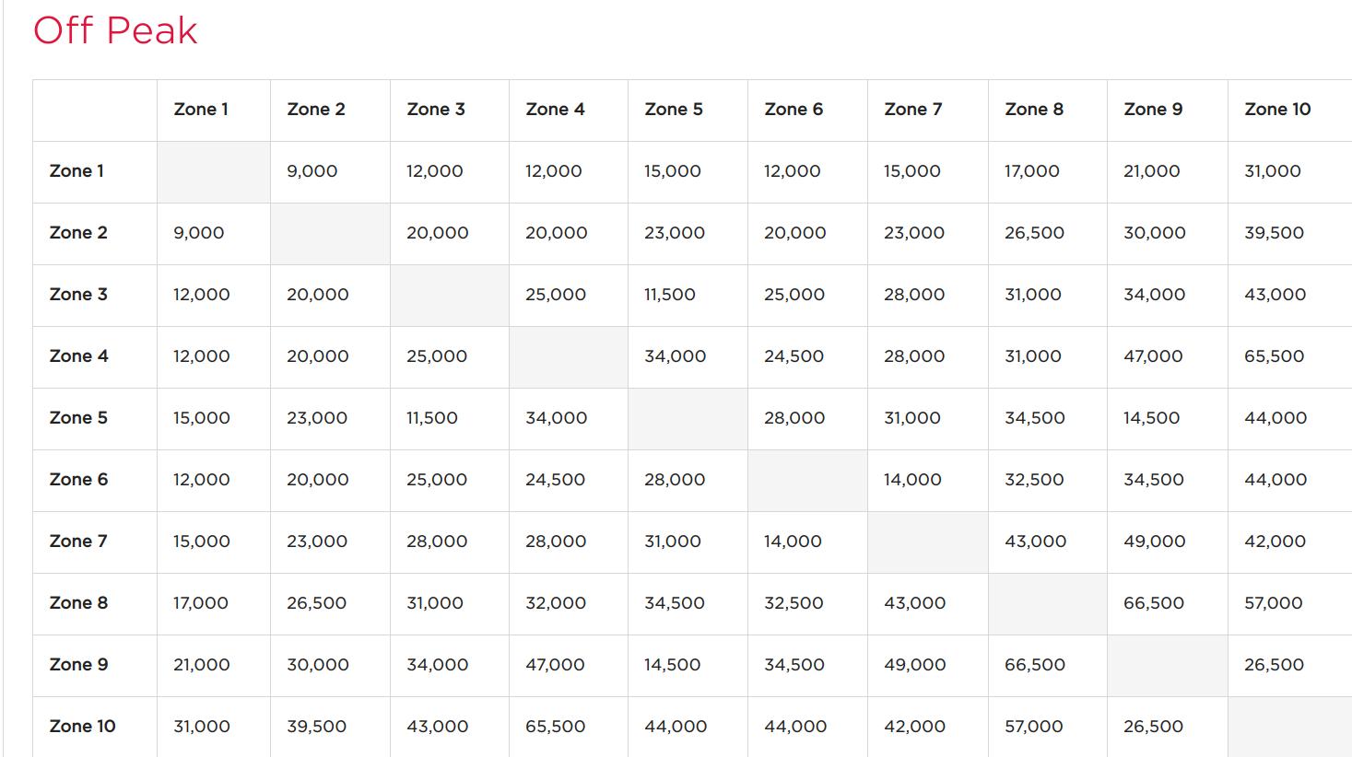Viewport: 1352px width, 757px height.
Task: Click the Zone 8 row label
Action: [78, 603]
